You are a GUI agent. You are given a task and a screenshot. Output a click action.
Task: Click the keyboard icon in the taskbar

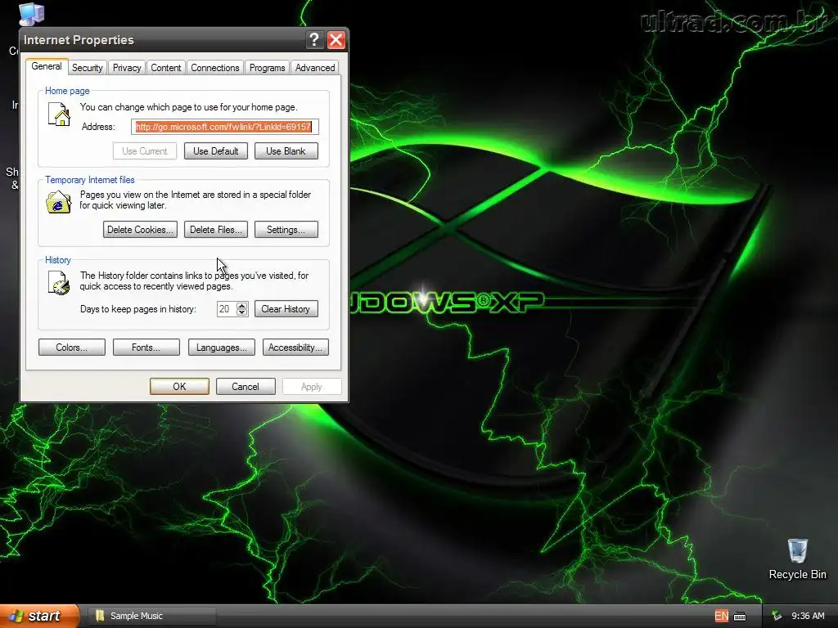tap(740, 617)
